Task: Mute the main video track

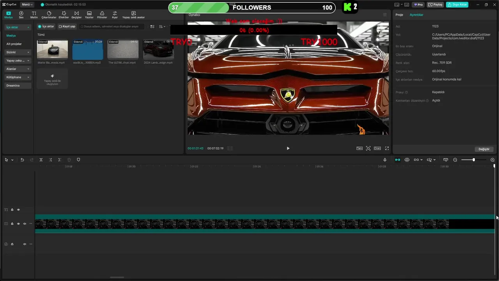Action: pyautogui.click(x=25, y=224)
